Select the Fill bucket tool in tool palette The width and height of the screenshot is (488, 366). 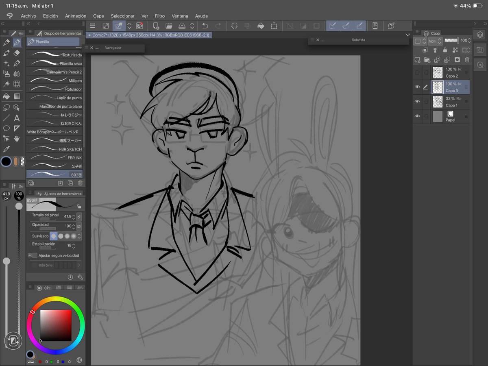(6, 96)
